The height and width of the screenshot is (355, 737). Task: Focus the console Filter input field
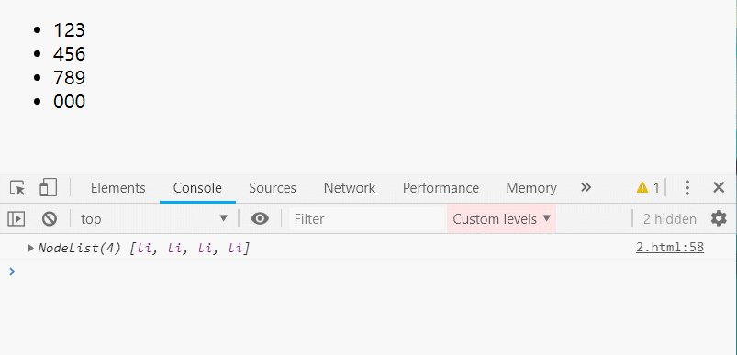point(366,219)
